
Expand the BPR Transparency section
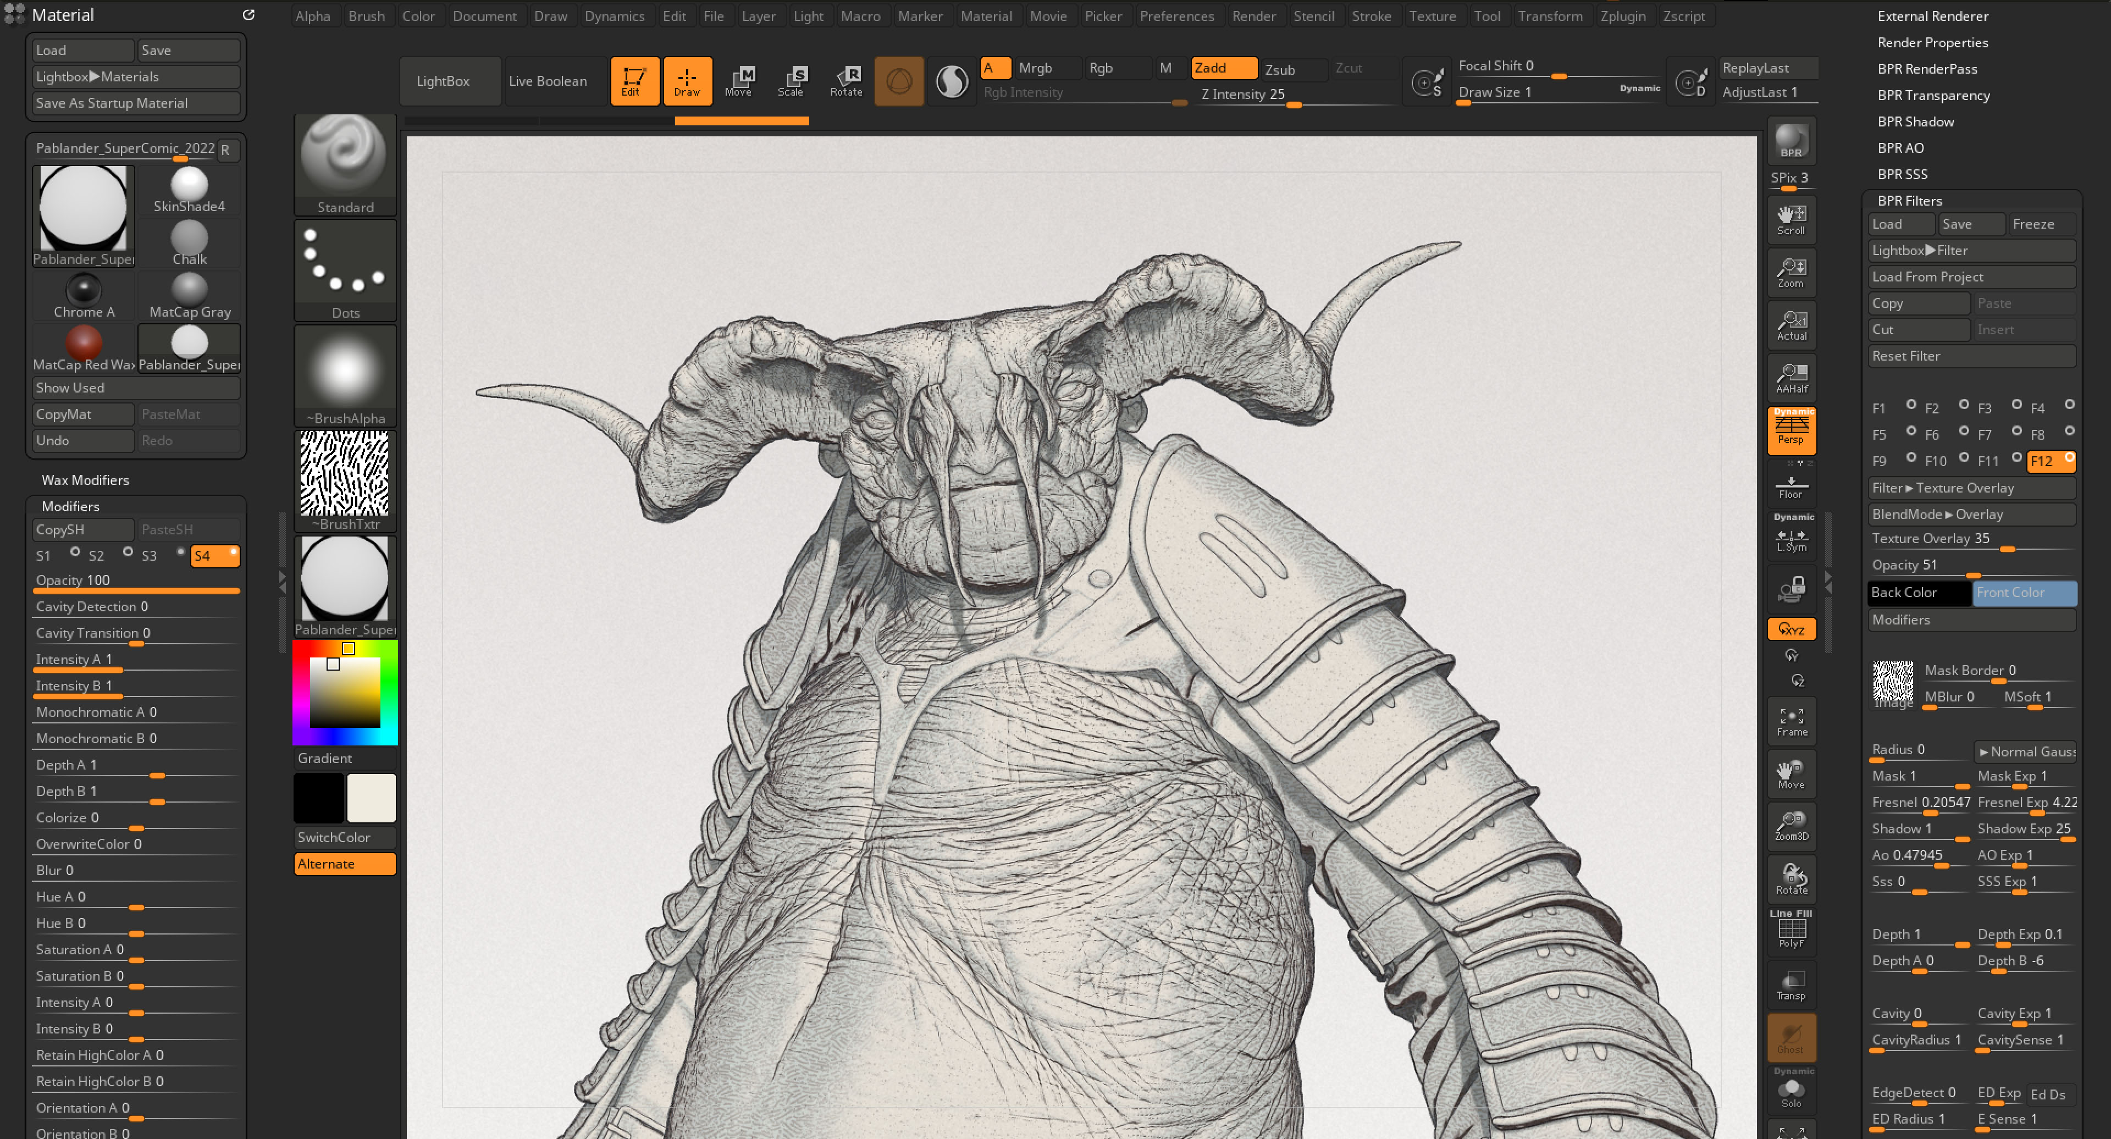click(1934, 95)
